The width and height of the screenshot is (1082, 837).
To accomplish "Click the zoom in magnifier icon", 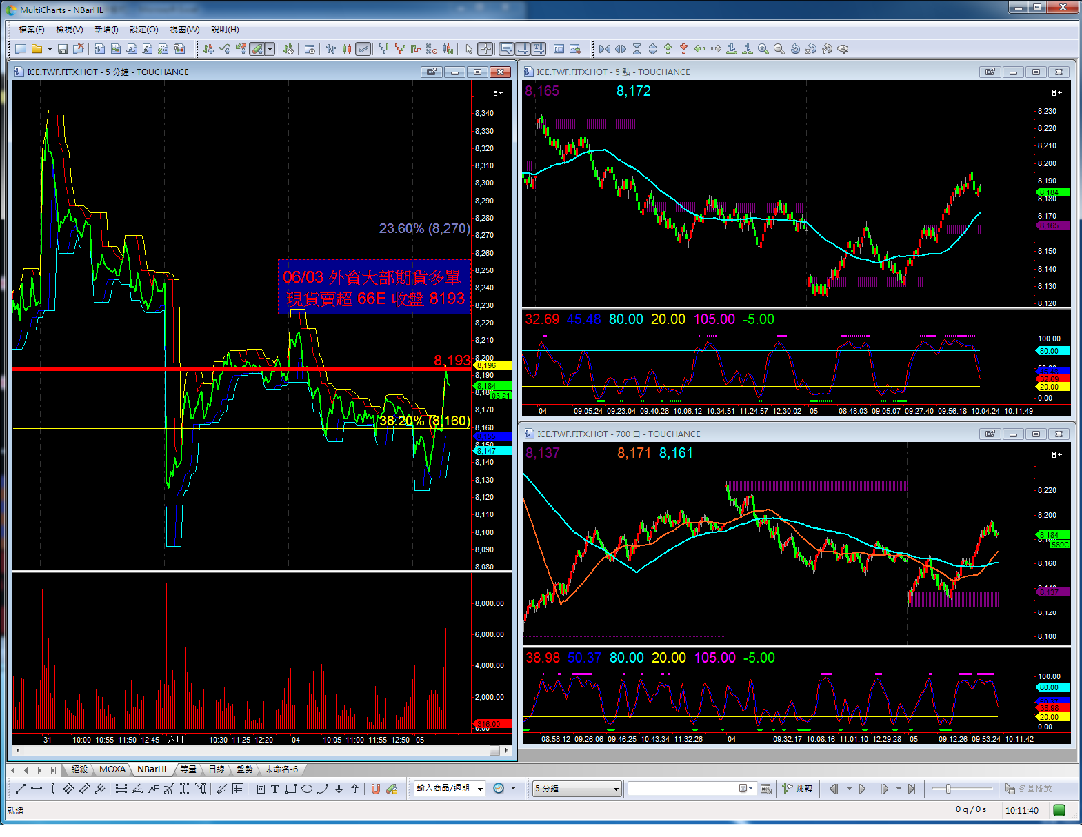I will click(x=763, y=49).
